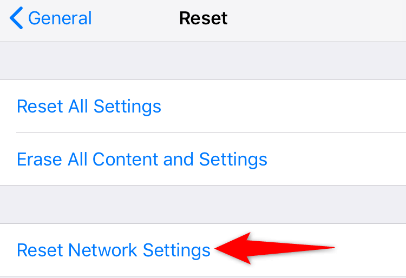
Task: Click empty space right of Reset All Settings
Action: click(284, 107)
